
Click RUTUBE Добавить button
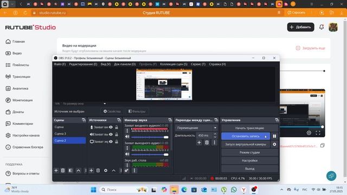[300, 27]
